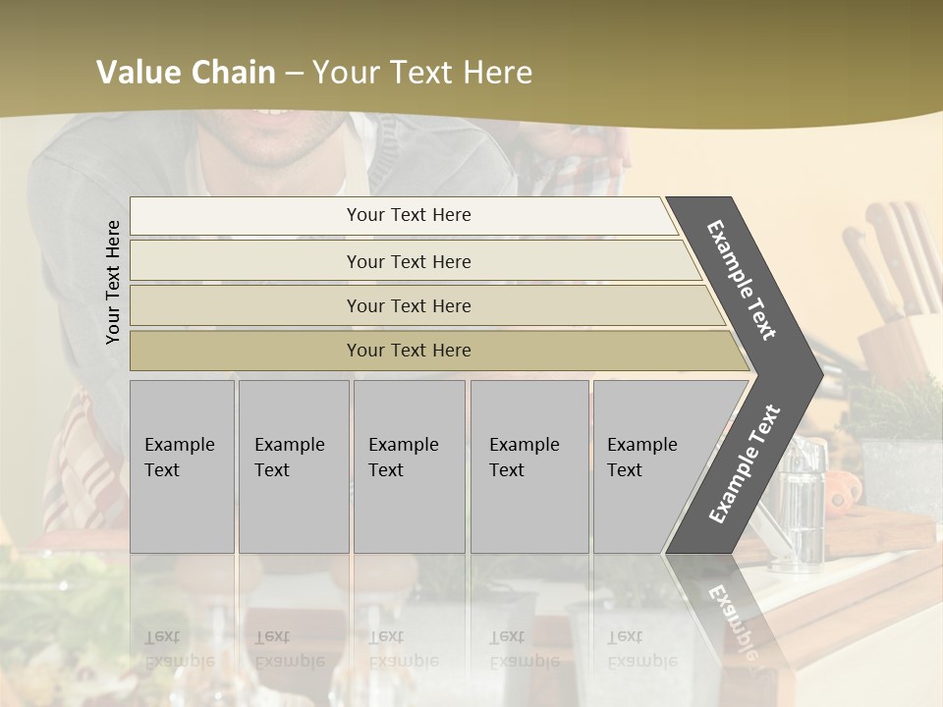Select the first gray 'Example Text' box

click(182, 465)
